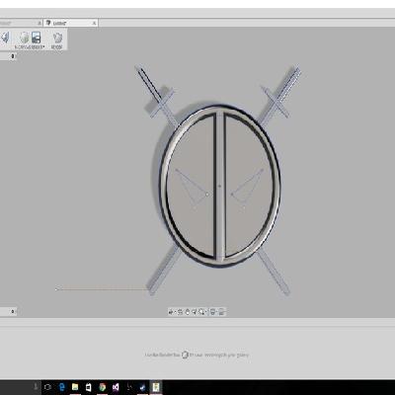Screen dimensions: 395x395
Task: Select the Zoom tool in navigation bar
Action: coord(195,312)
